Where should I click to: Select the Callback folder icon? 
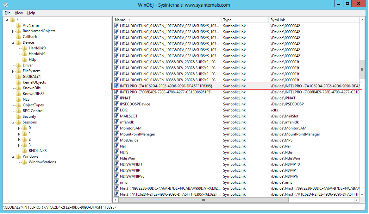(19, 37)
